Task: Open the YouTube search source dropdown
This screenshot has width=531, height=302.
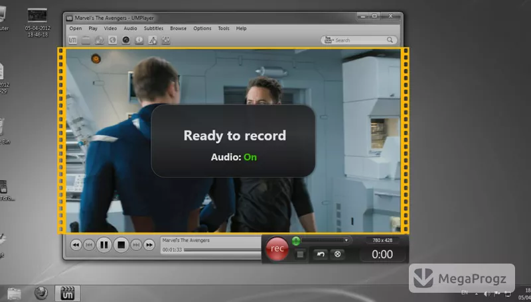Action: point(329,40)
